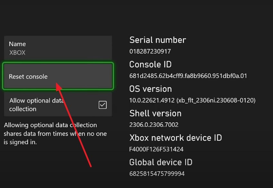Select the OS version text
The height and width of the screenshot is (188, 273).
[x=189, y=100]
